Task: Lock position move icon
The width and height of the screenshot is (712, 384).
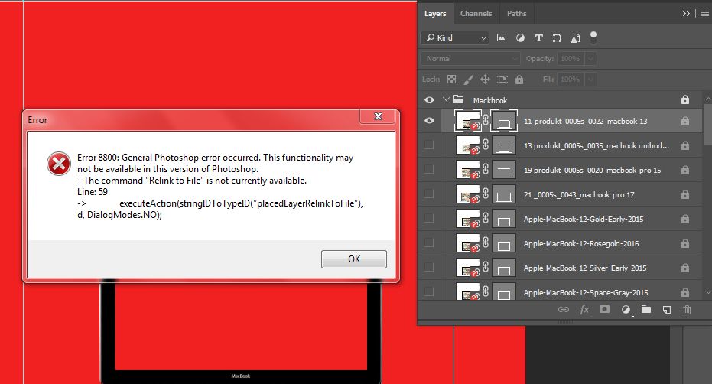Action: (485, 80)
